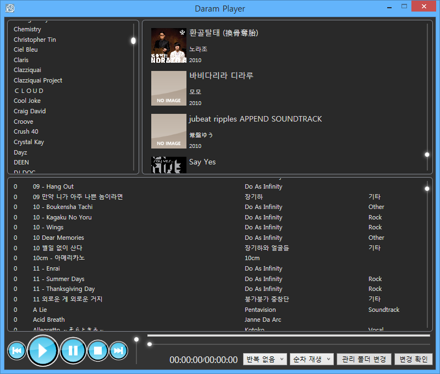This screenshot has height=374, width=440.
Task: Select the track 11 - Summer Days
Action: [x=58, y=279]
